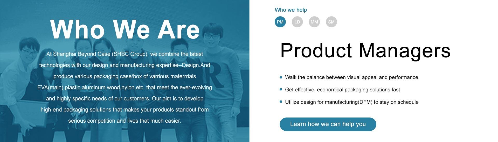Click the 'EVA(main),plastic,aluminum' text line
Image resolution: width=498 pixels, height=142 pixels.
(125, 88)
